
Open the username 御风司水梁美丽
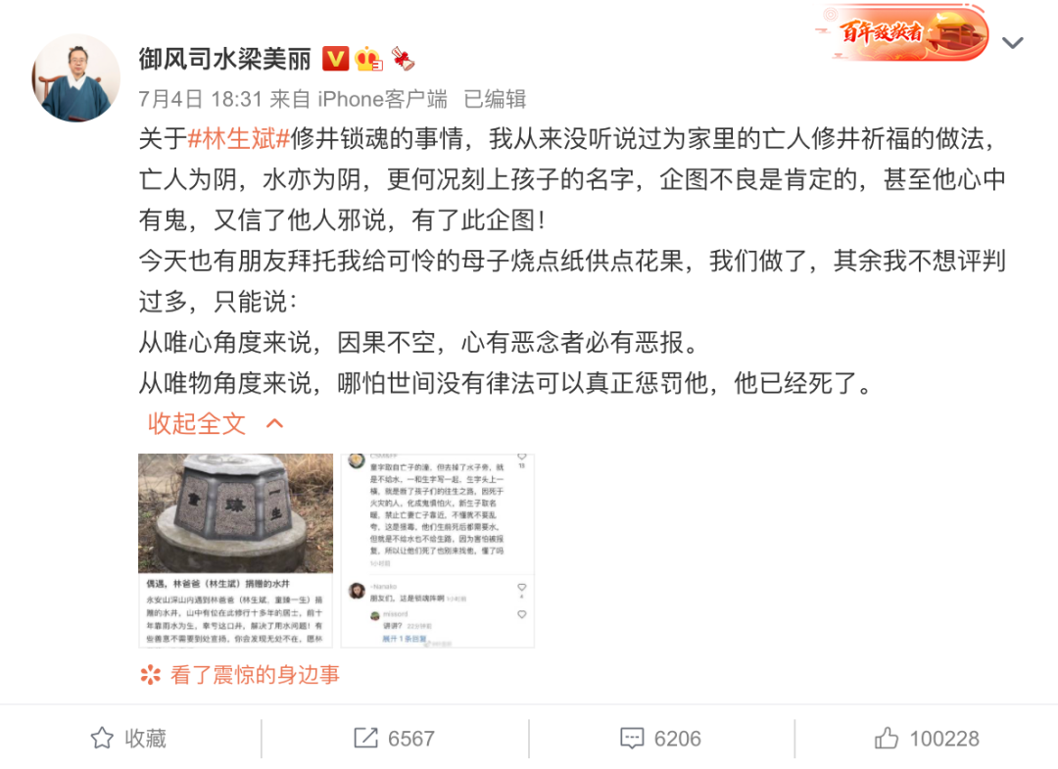click(x=224, y=60)
